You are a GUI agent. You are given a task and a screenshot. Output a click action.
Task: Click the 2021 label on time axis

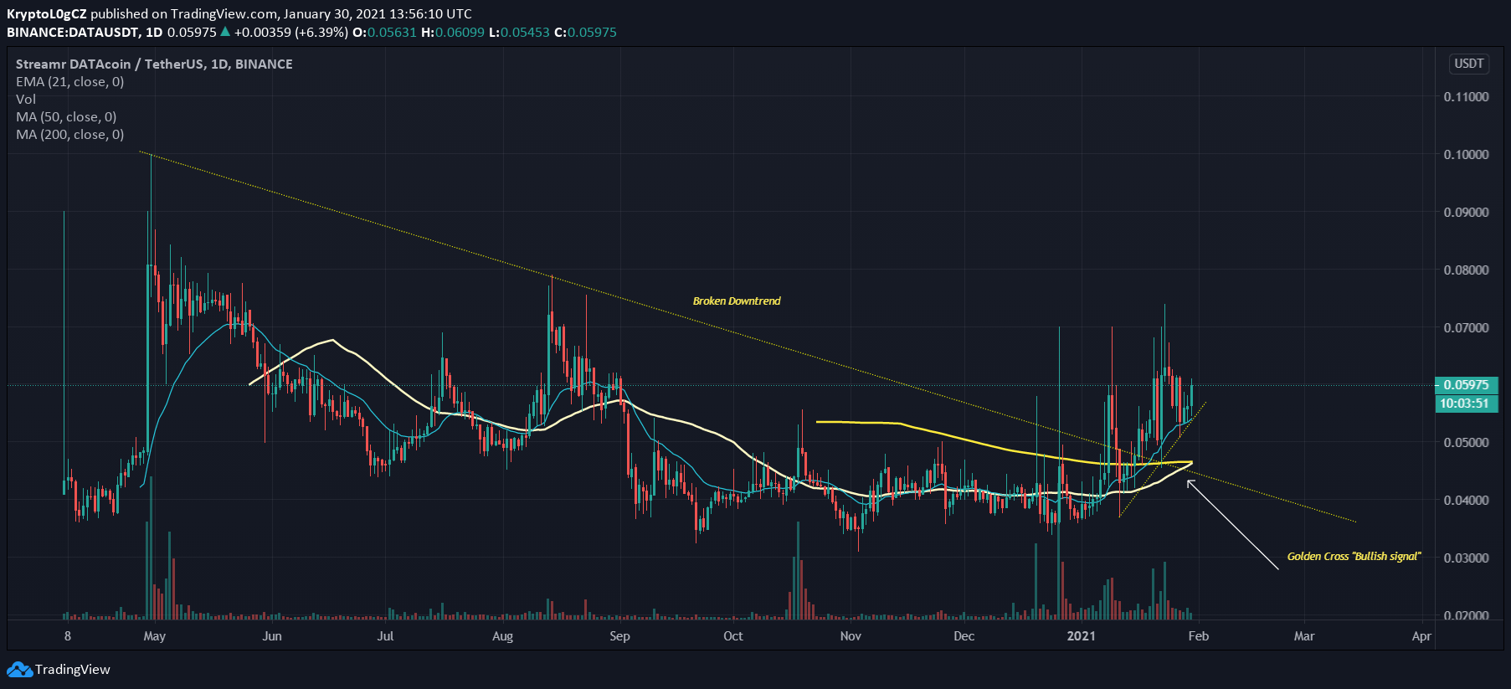(1081, 636)
